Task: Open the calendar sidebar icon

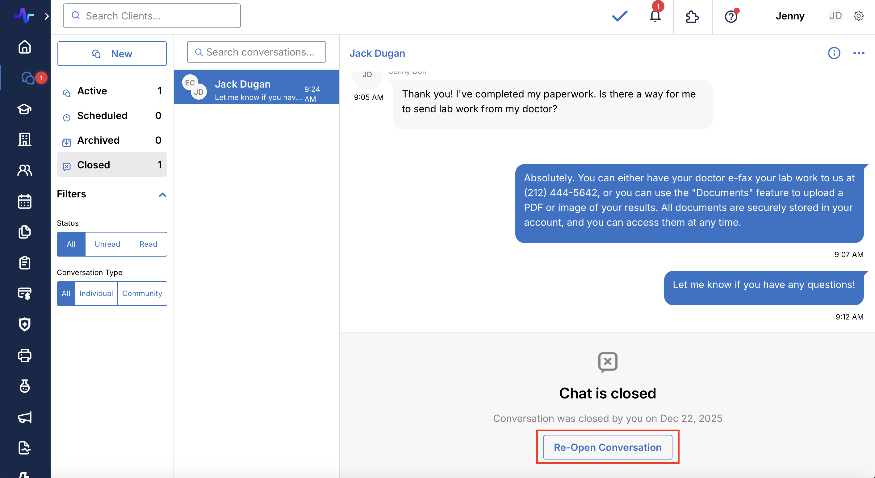Action: tap(24, 201)
